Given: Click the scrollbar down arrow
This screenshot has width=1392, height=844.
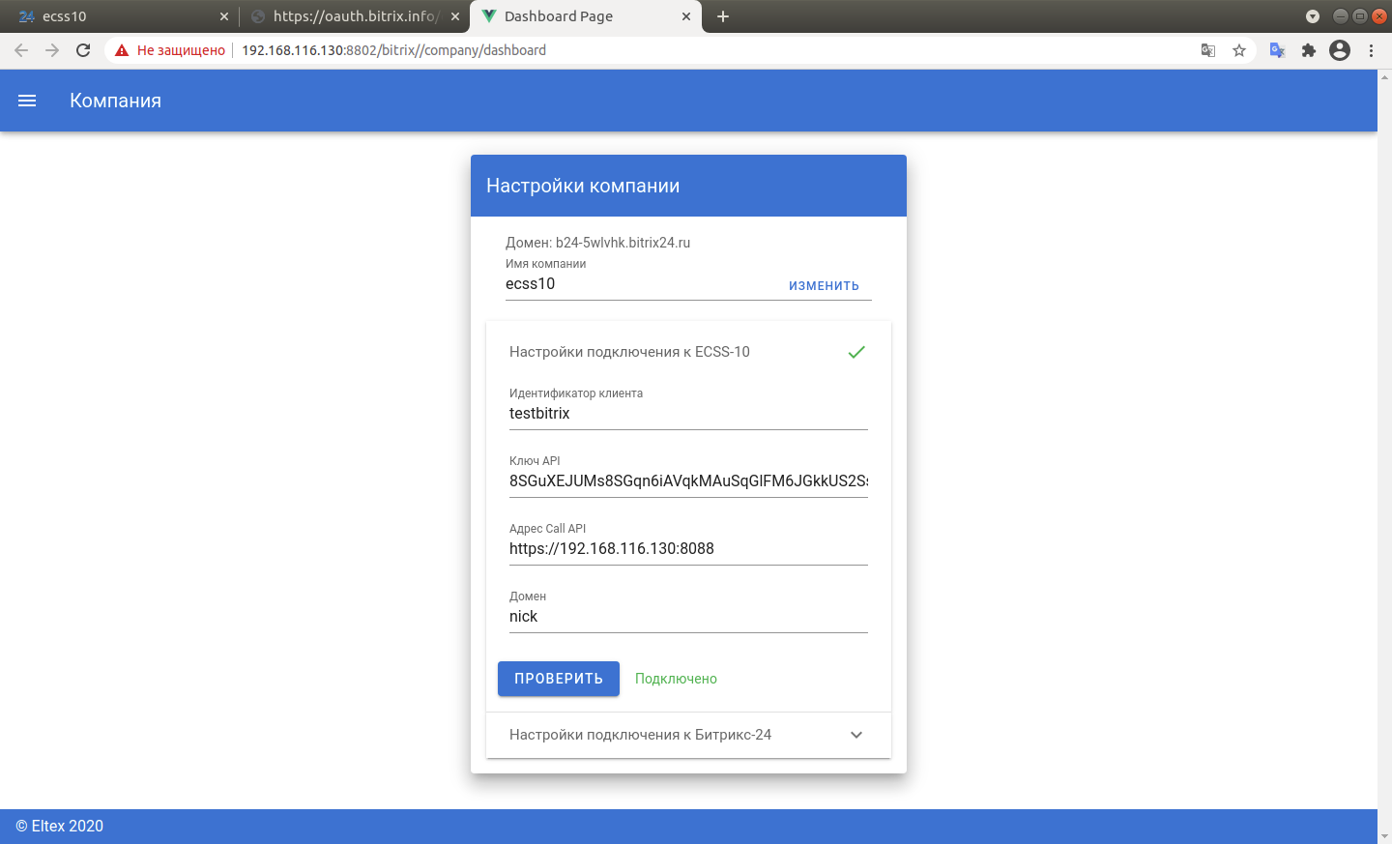Looking at the screenshot, I should tap(1384, 836).
